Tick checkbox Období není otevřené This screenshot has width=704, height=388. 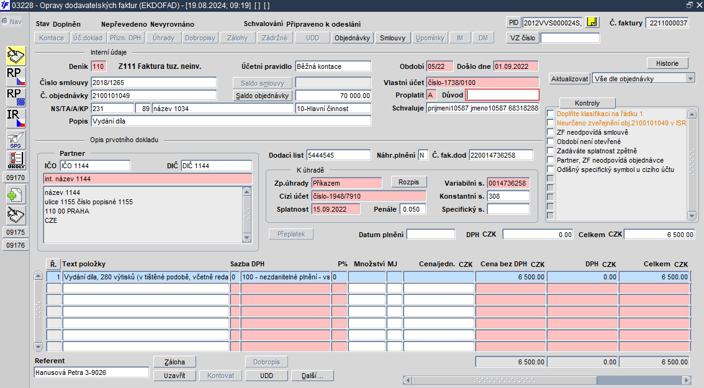pyautogui.click(x=551, y=142)
